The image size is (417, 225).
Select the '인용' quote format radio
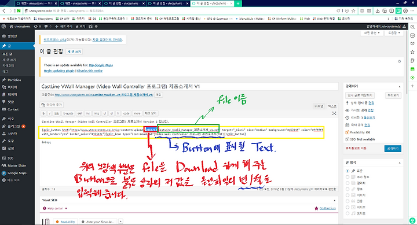pyautogui.click(x=348, y=201)
